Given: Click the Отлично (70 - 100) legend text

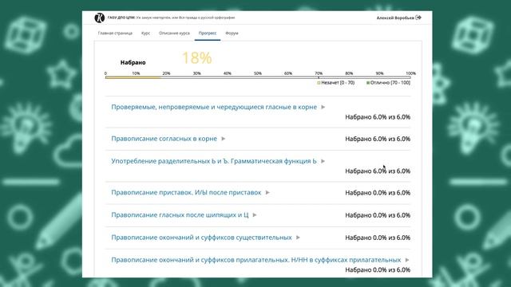Looking at the screenshot, I should 390,83.
